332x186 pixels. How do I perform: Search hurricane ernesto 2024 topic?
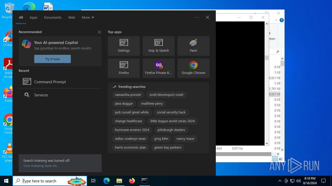(x=132, y=130)
